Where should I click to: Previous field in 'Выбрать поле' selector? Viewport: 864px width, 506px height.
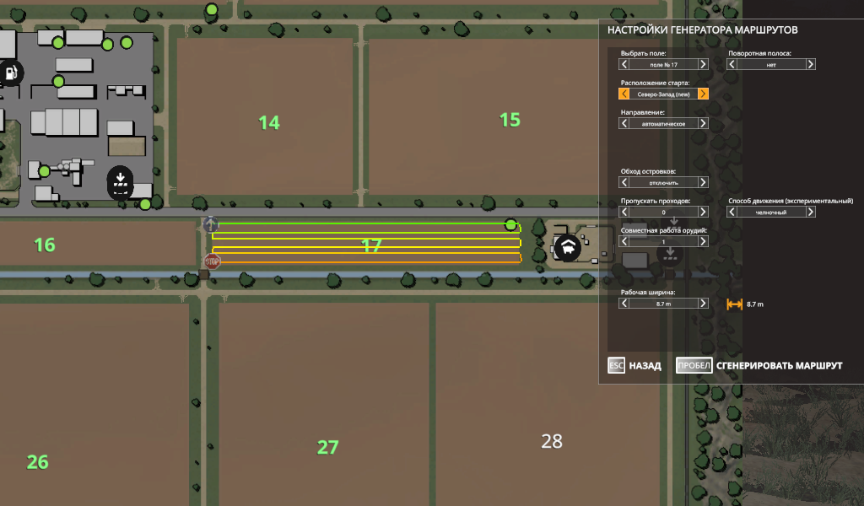[x=624, y=64]
